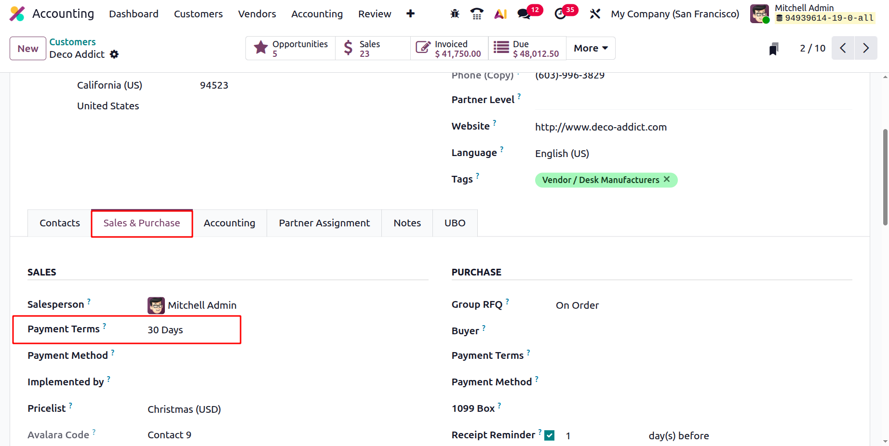Open conversations messages icon
Viewport: 889px width, 446px height.
[x=524, y=14]
